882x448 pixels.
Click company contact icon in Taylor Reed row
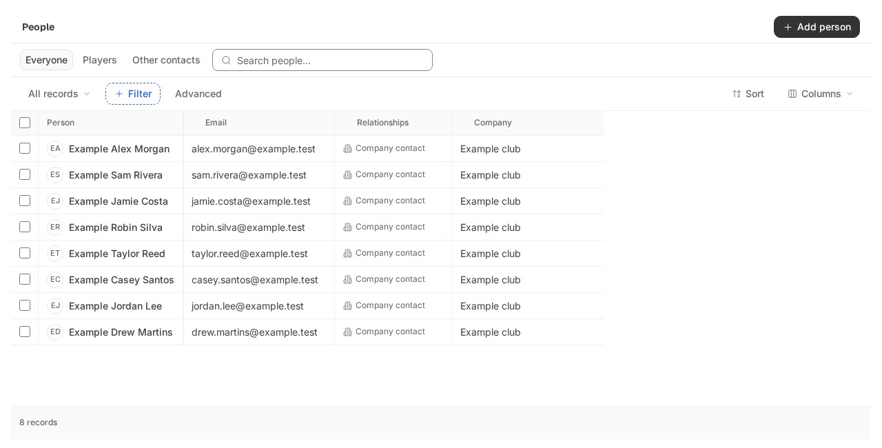click(x=347, y=253)
